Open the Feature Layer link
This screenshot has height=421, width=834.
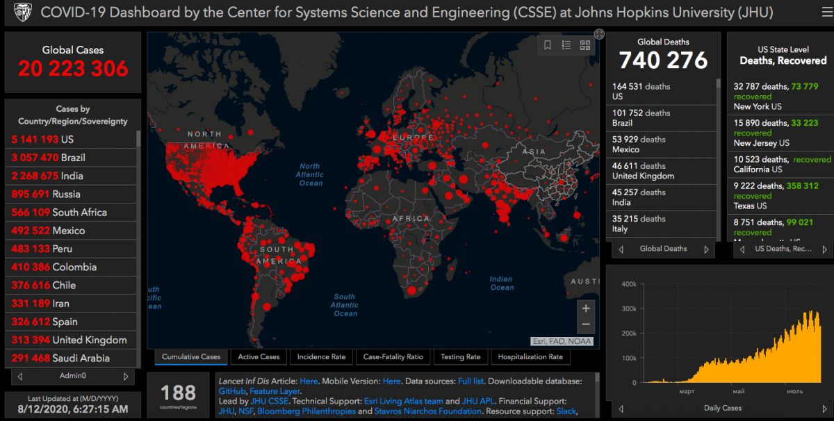tap(275, 391)
